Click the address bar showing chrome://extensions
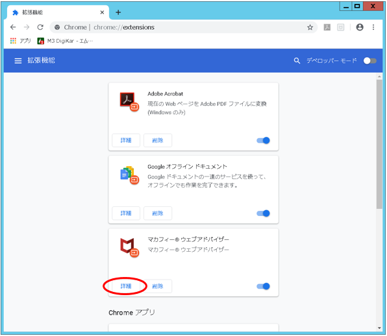This screenshot has width=387, height=336. coord(183,27)
